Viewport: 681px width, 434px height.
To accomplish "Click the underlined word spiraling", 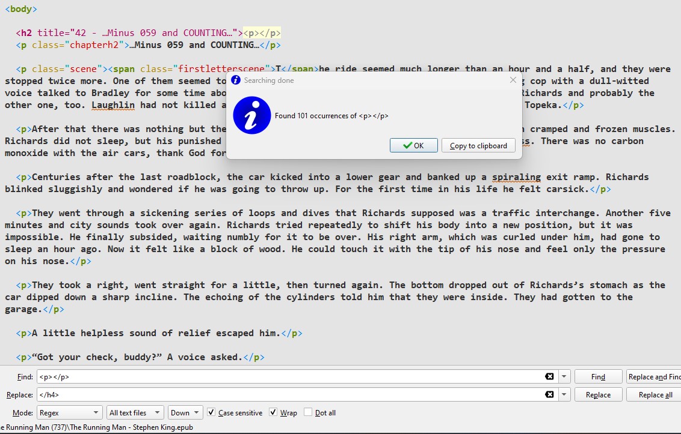I will pos(516,177).
